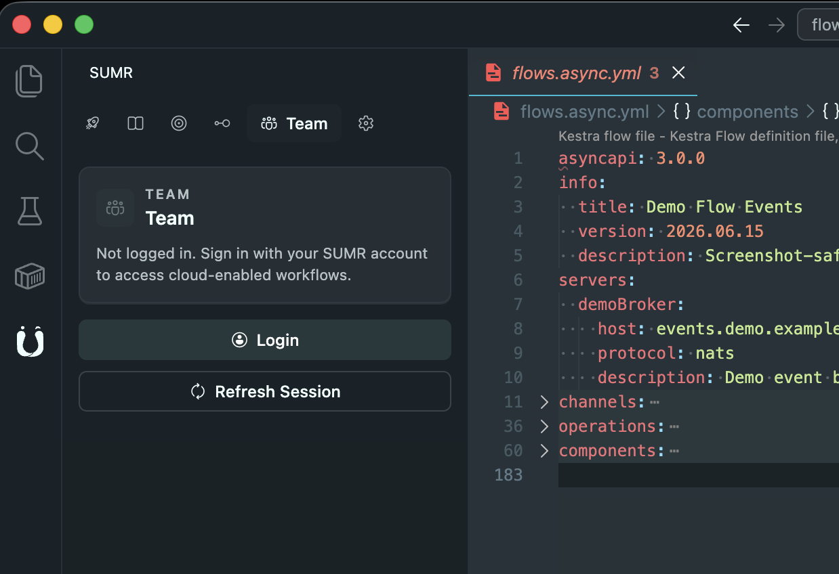Click the servers key on line 6
This screenshot has width=839, height=574.
(593, 280)
